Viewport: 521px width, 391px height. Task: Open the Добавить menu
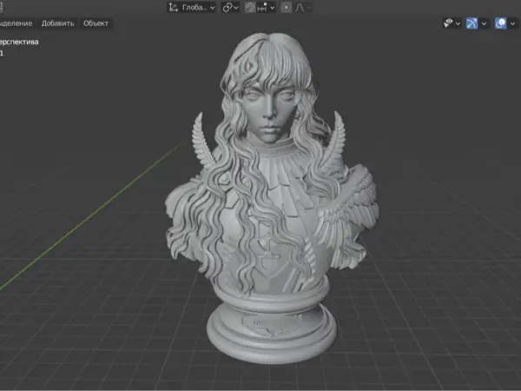pyautogui.click(x=58, y=23)
